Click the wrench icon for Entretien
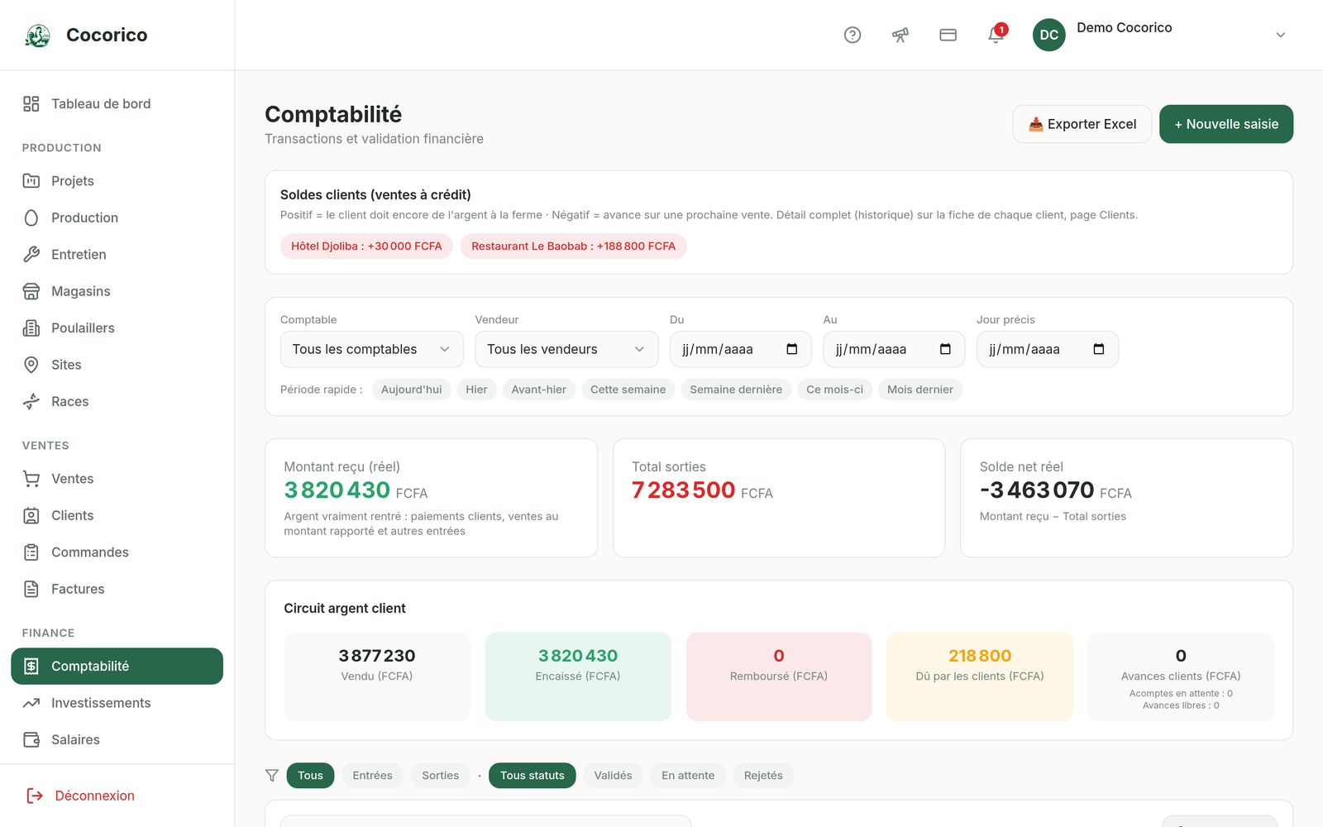 pyautogui.click(x=31, y=255)
